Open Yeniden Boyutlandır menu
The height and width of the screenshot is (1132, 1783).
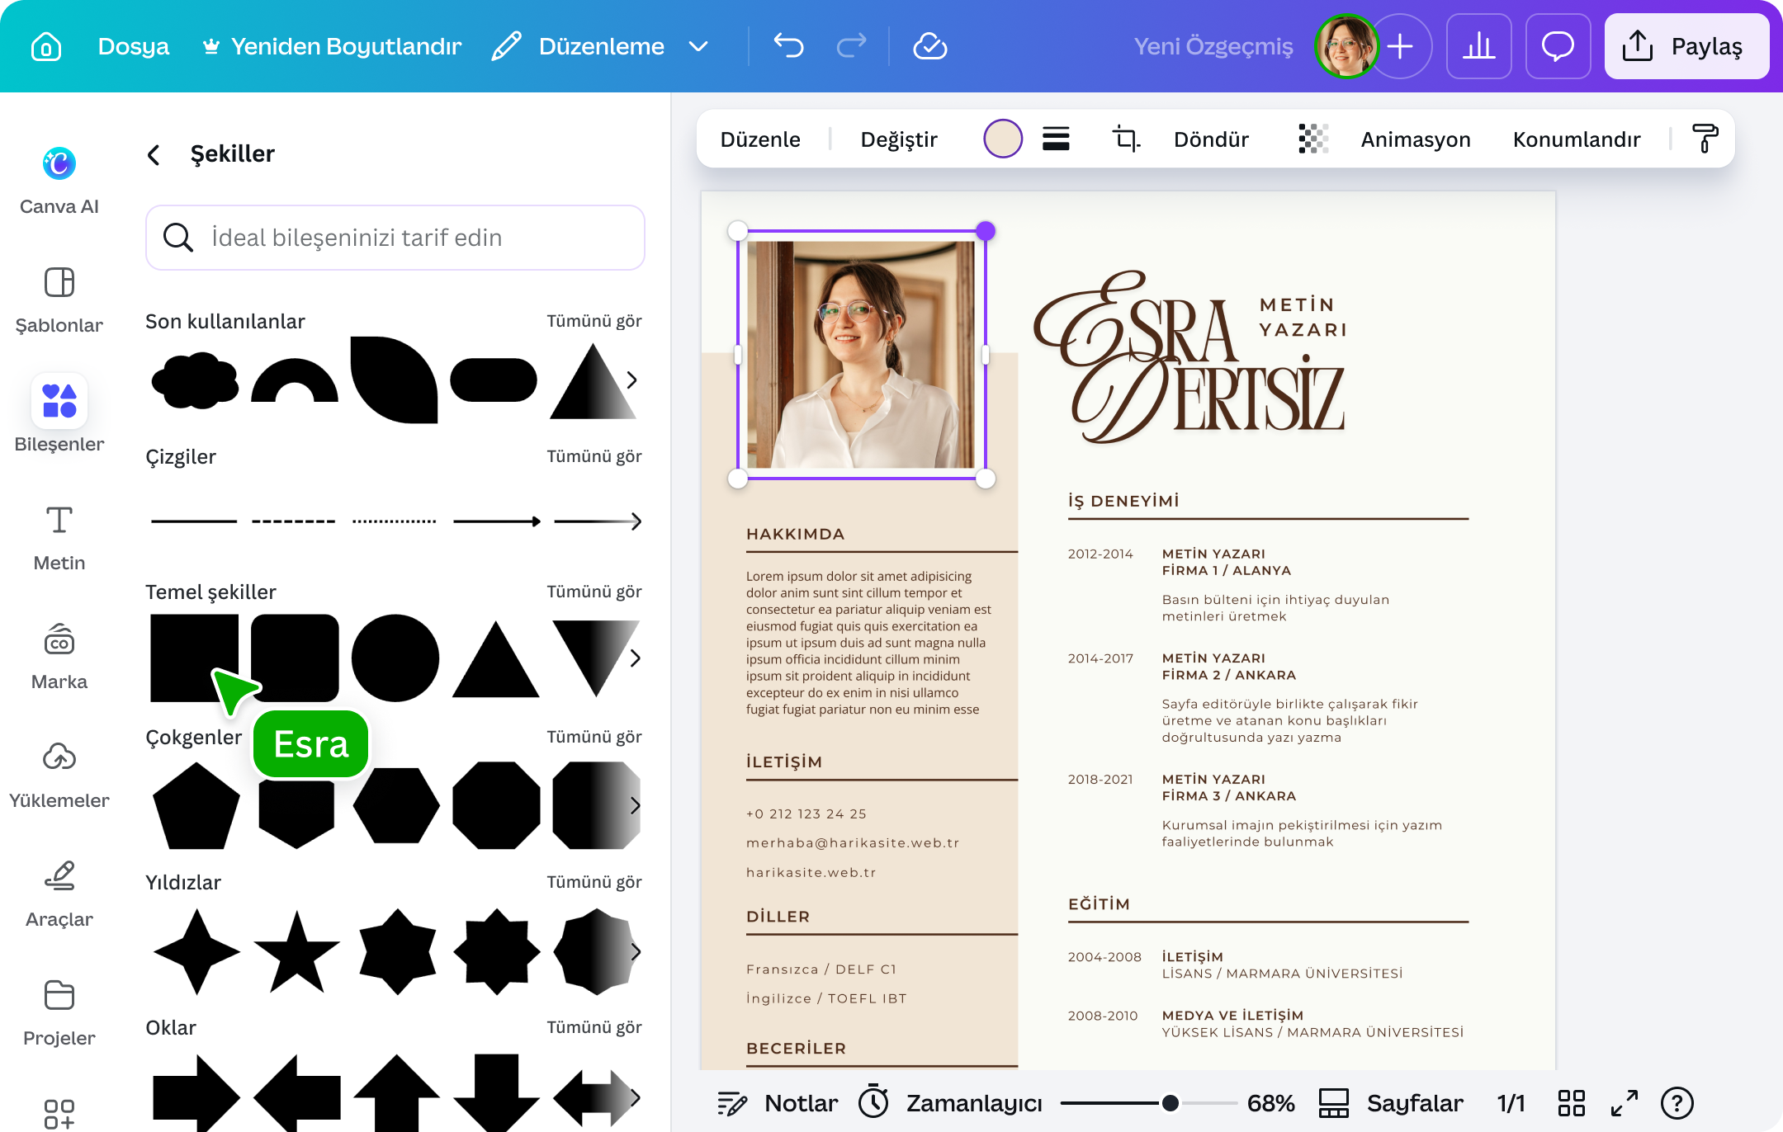(332, 46)
